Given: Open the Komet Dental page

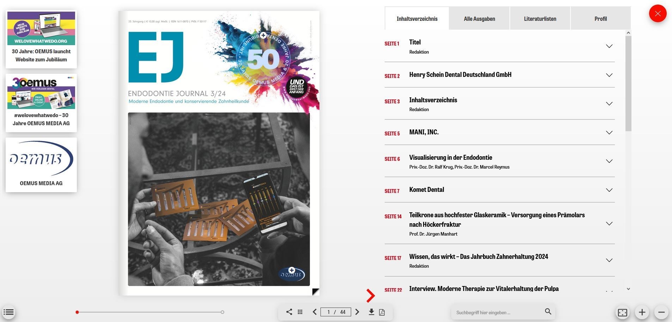Looking at the screenshot, I should 427,190.
